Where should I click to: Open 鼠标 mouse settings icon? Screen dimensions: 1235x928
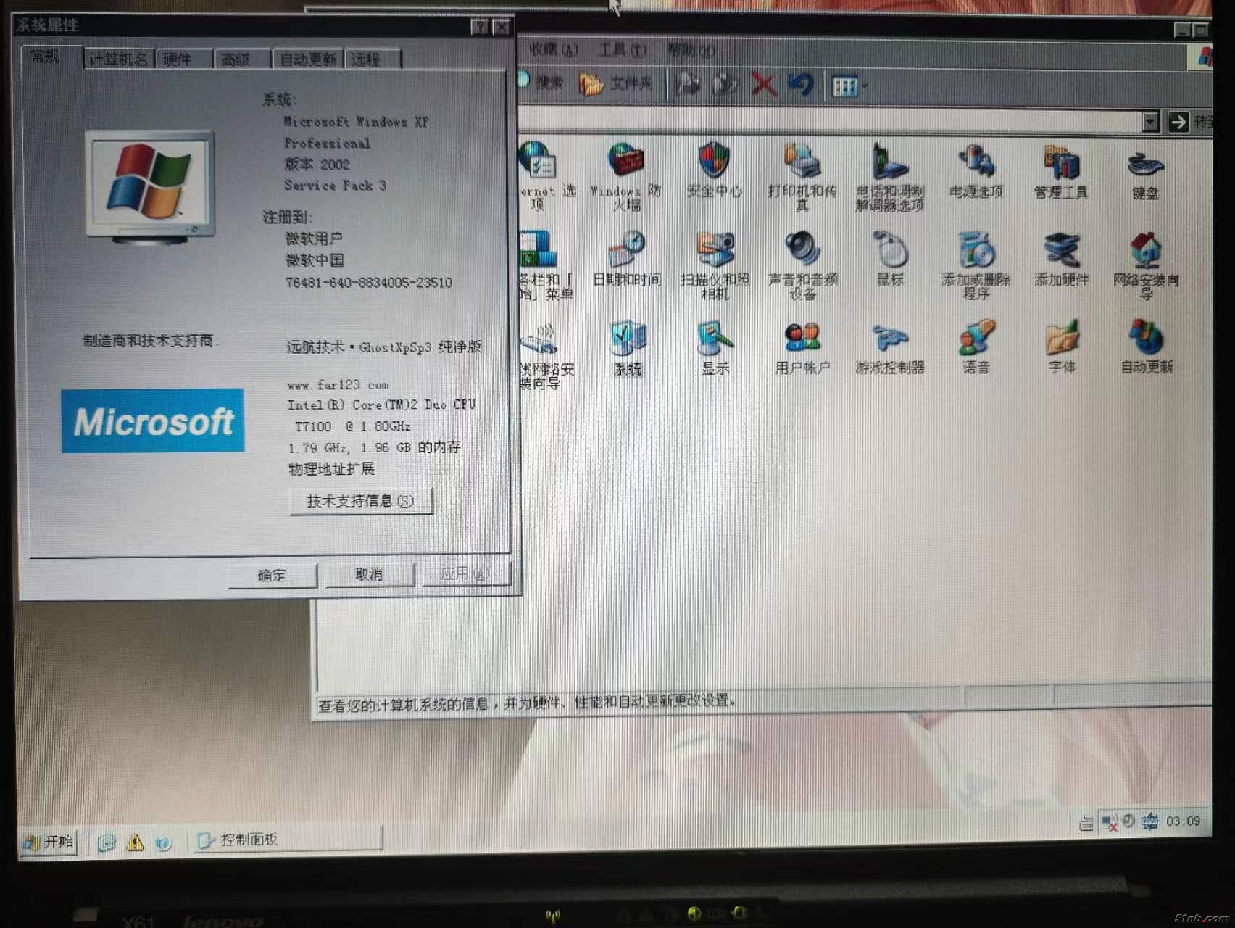tap(890, 259)
